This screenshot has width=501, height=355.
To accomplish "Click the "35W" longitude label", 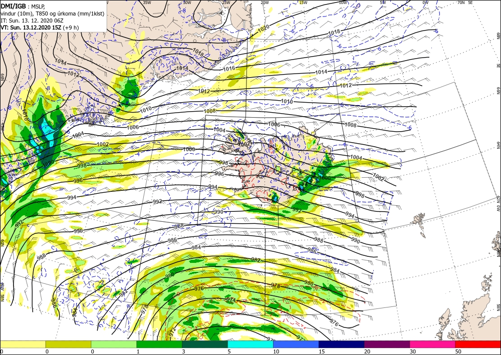I will pyautogui.click(x=147, y=2).
